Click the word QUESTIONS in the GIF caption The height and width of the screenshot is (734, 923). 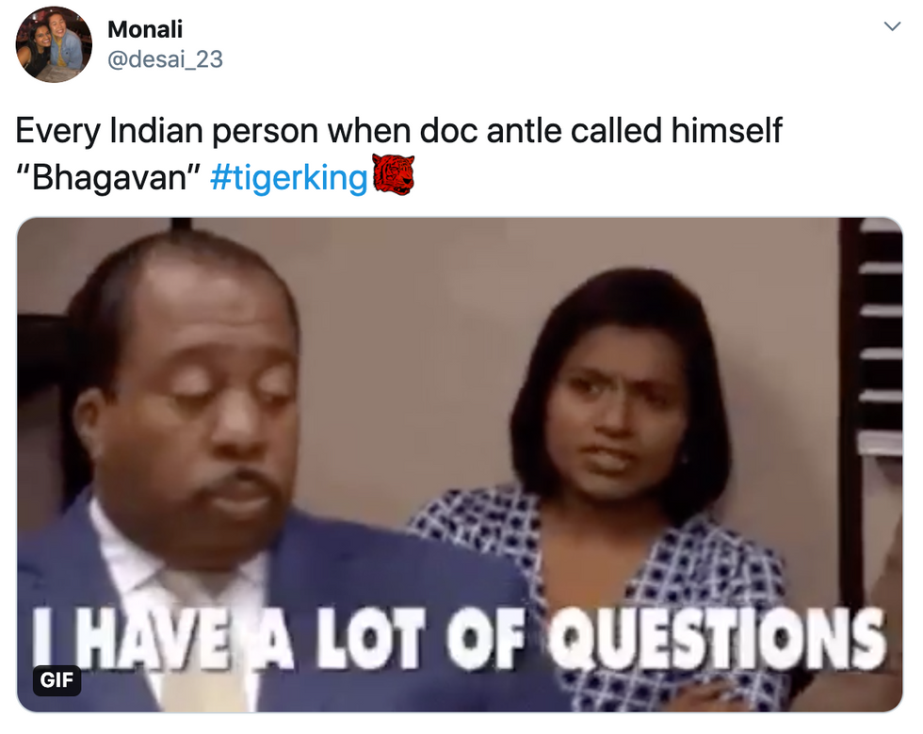(717, 639)
